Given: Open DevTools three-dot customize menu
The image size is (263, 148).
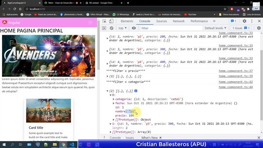Looking at the screenshot, I should (x=252, y=21).
